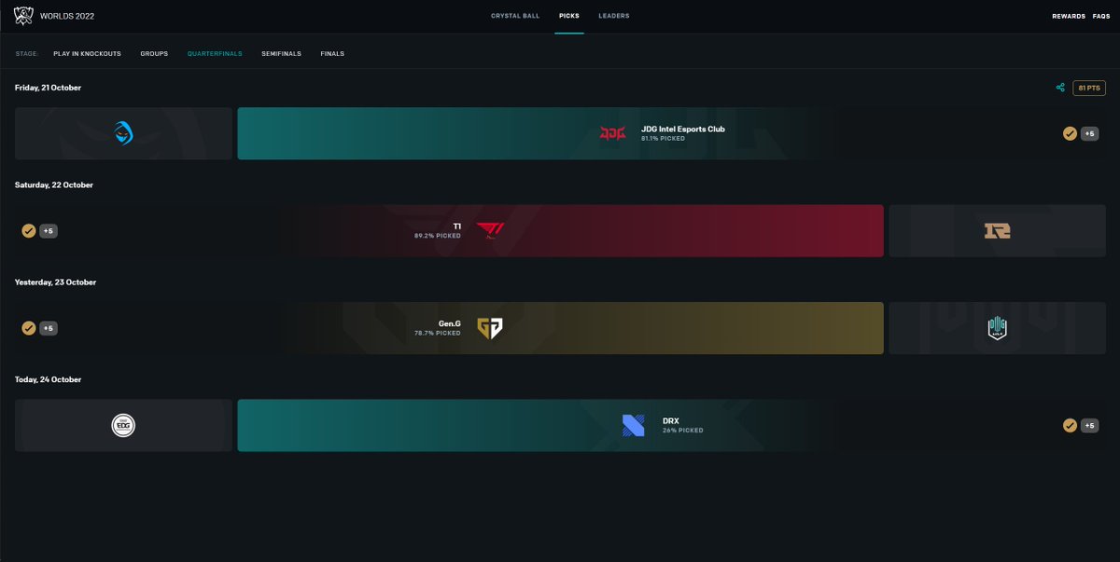Click the Yesterday, 23 October heading

tap(55, 282)
